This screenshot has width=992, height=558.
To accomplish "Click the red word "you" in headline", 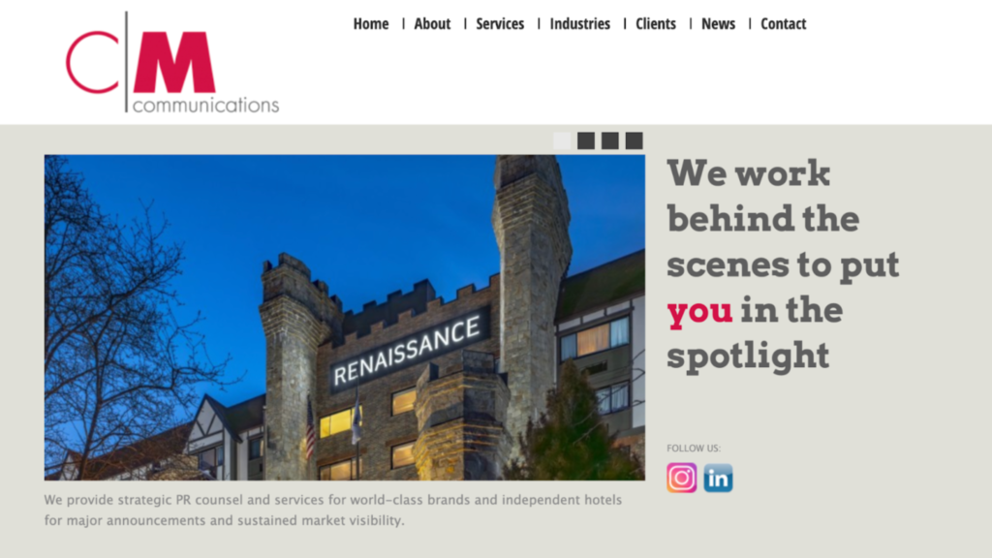I will [x=699, y=311].
